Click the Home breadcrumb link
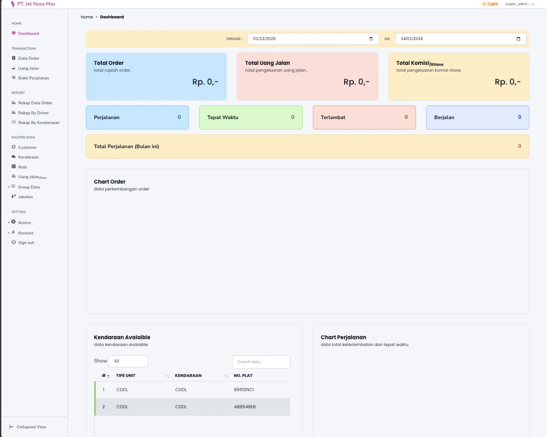Image resolution: width=547 pixels, height=437 pixels. tap(87, 17)
